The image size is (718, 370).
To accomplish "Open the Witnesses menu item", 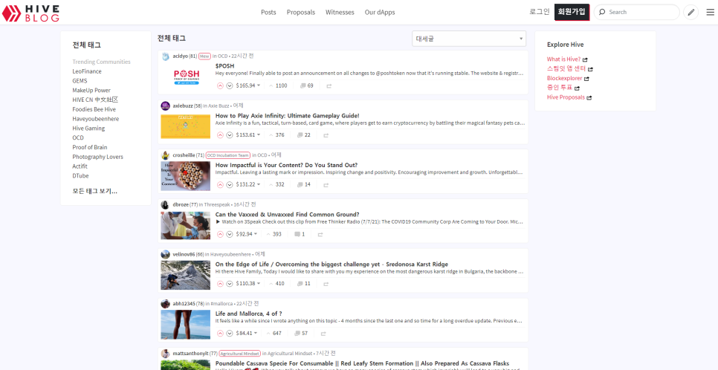I will pyautogui.click(x=340, y=13).
